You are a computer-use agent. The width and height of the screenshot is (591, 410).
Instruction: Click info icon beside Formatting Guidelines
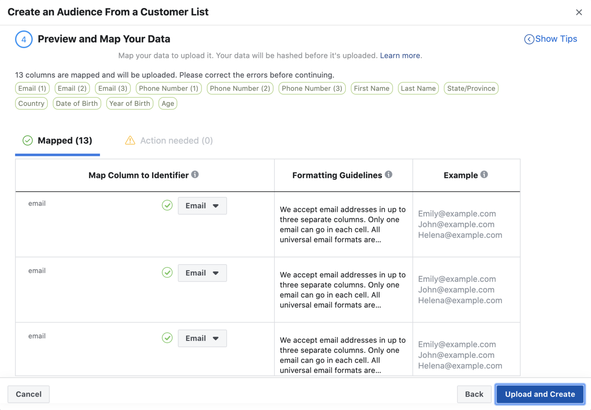point(388,174)
